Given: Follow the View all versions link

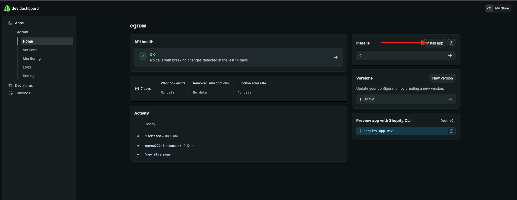Looking at the screenshot, I should [158, 154].
